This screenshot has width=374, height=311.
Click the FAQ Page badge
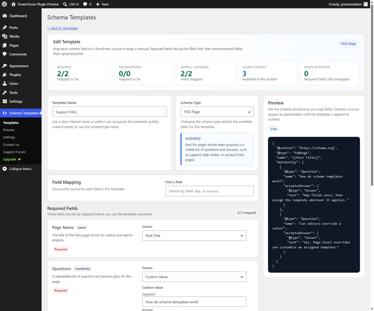pos(348,44)
